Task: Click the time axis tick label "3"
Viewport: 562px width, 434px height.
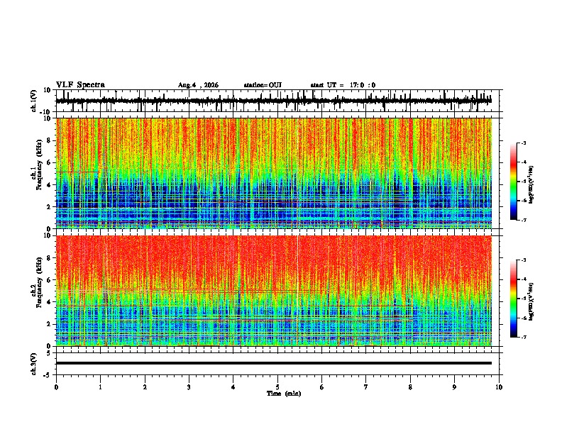Action: coord(189,387)
